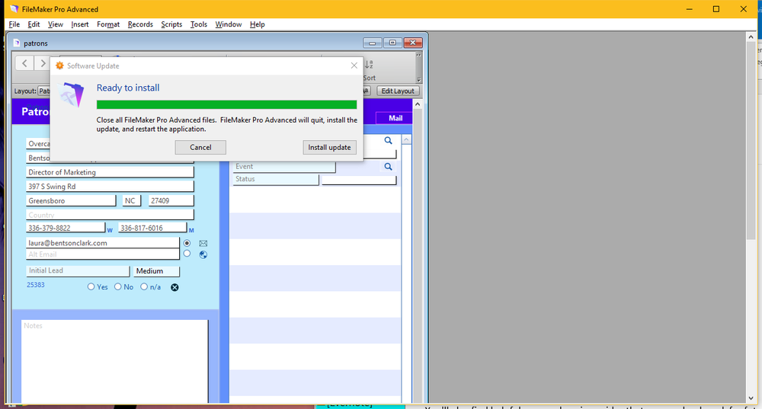This screenshot has height=409, width=762.
Task: Go to next record arrow
Action: [x=43, y=64]
